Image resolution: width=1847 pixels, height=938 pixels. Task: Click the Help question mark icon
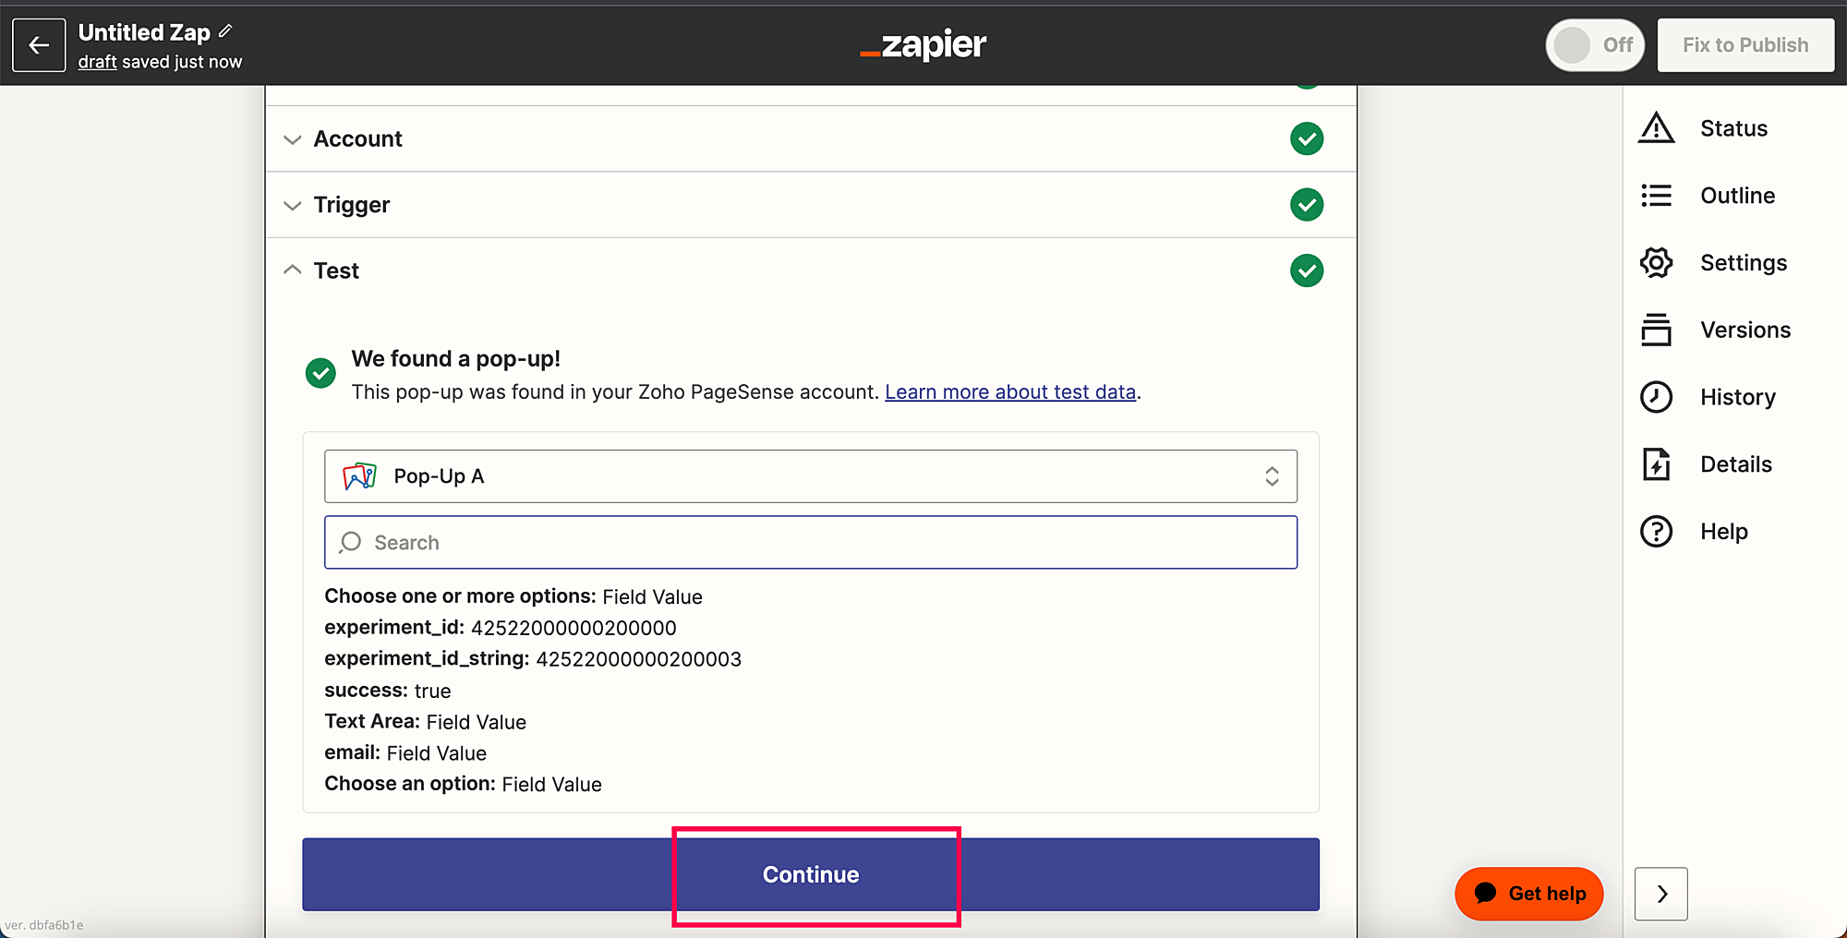pyautogui.click(x=1656, y=532)
